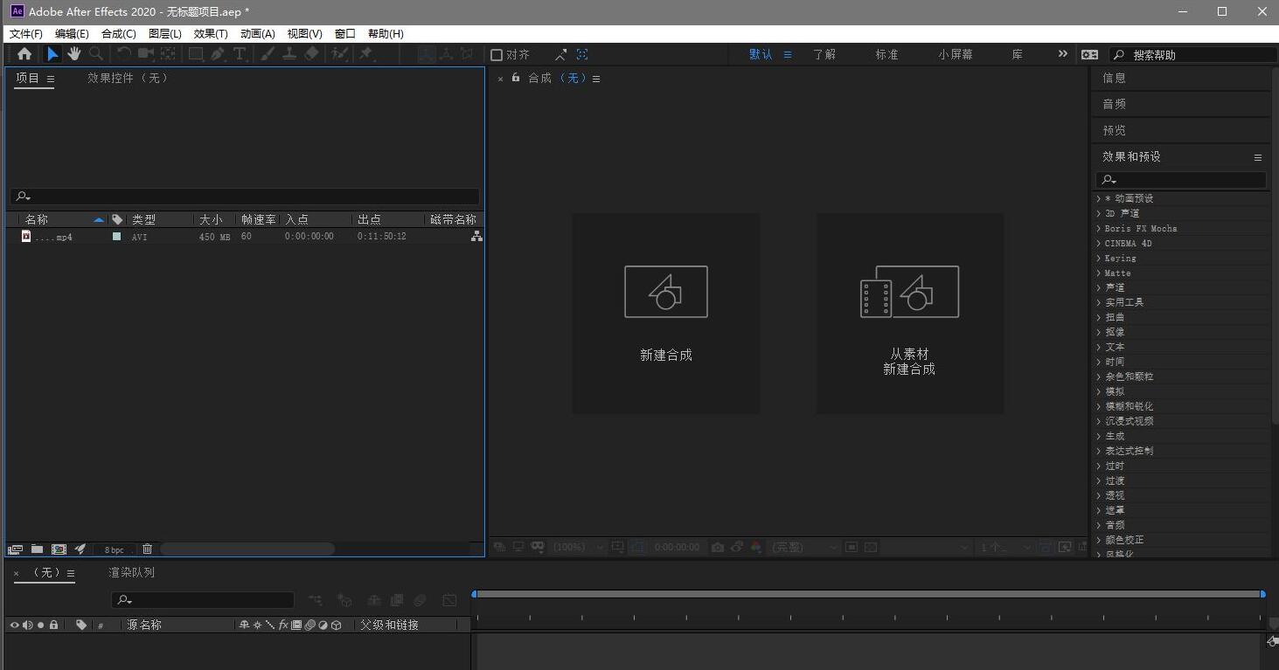
Task: Select the Home icon in the toolbar
Action: (x=24, y=53)
